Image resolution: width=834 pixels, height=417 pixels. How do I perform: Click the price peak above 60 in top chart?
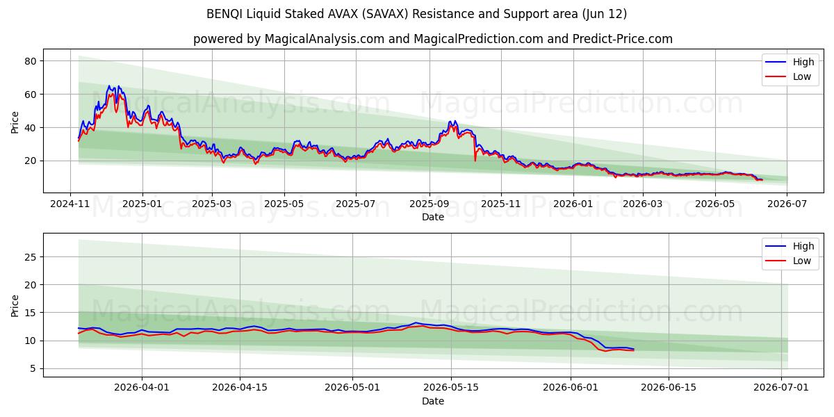[109, 87]
